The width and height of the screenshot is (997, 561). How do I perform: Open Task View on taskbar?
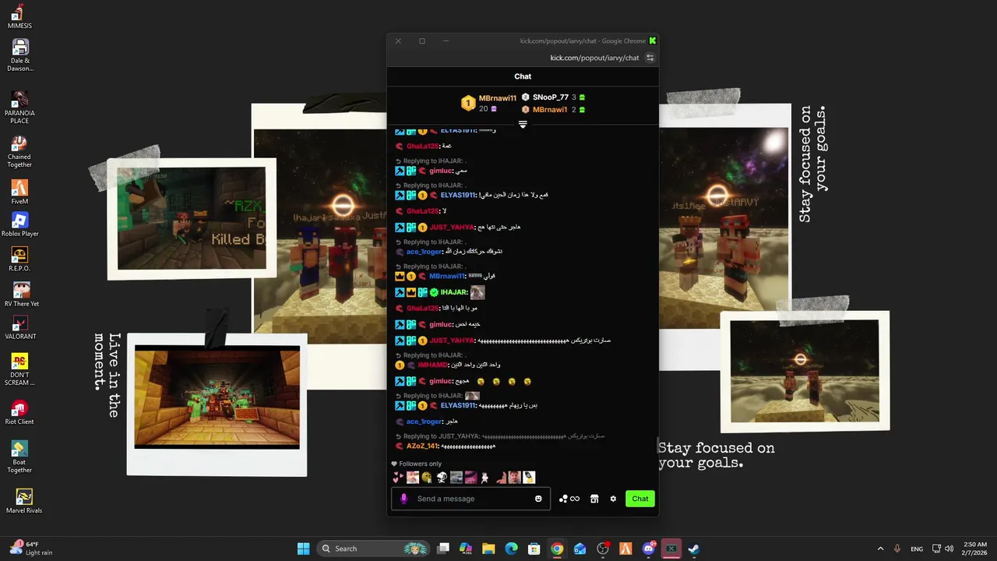pos(443,549)
